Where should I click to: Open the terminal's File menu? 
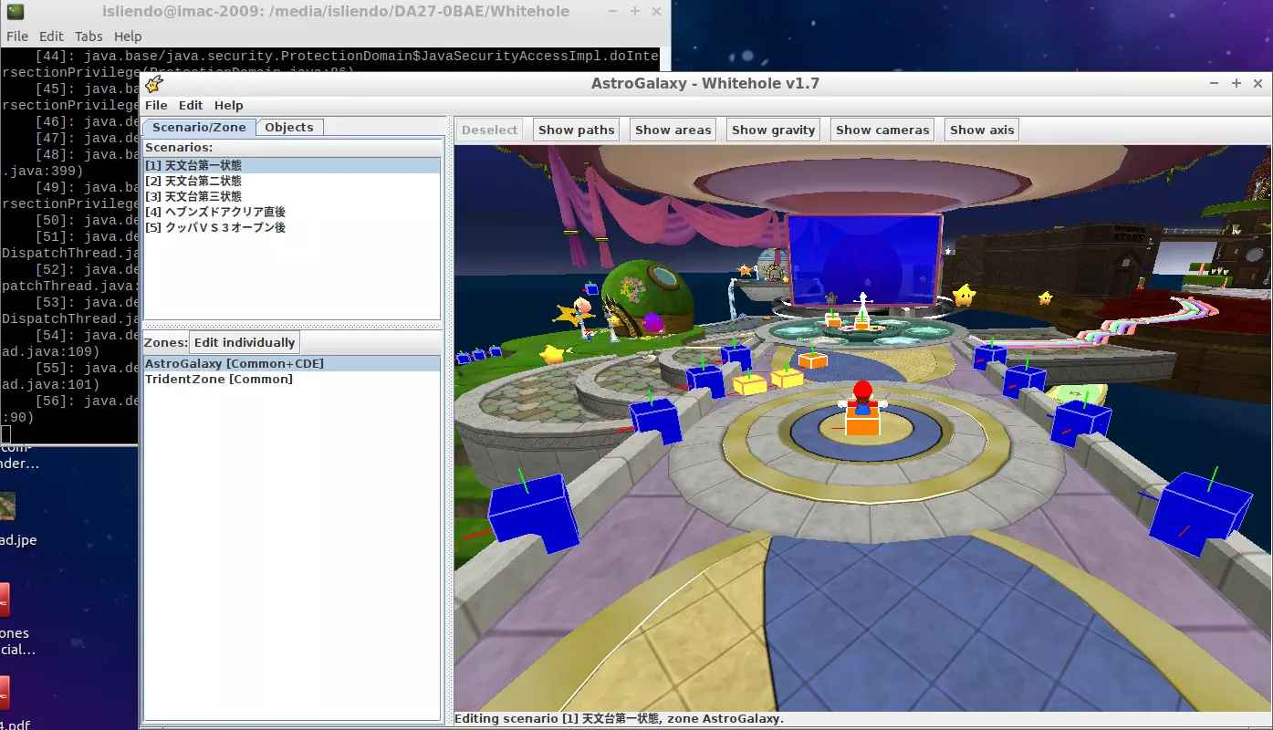pyautogui.click(x=17, y=36)
